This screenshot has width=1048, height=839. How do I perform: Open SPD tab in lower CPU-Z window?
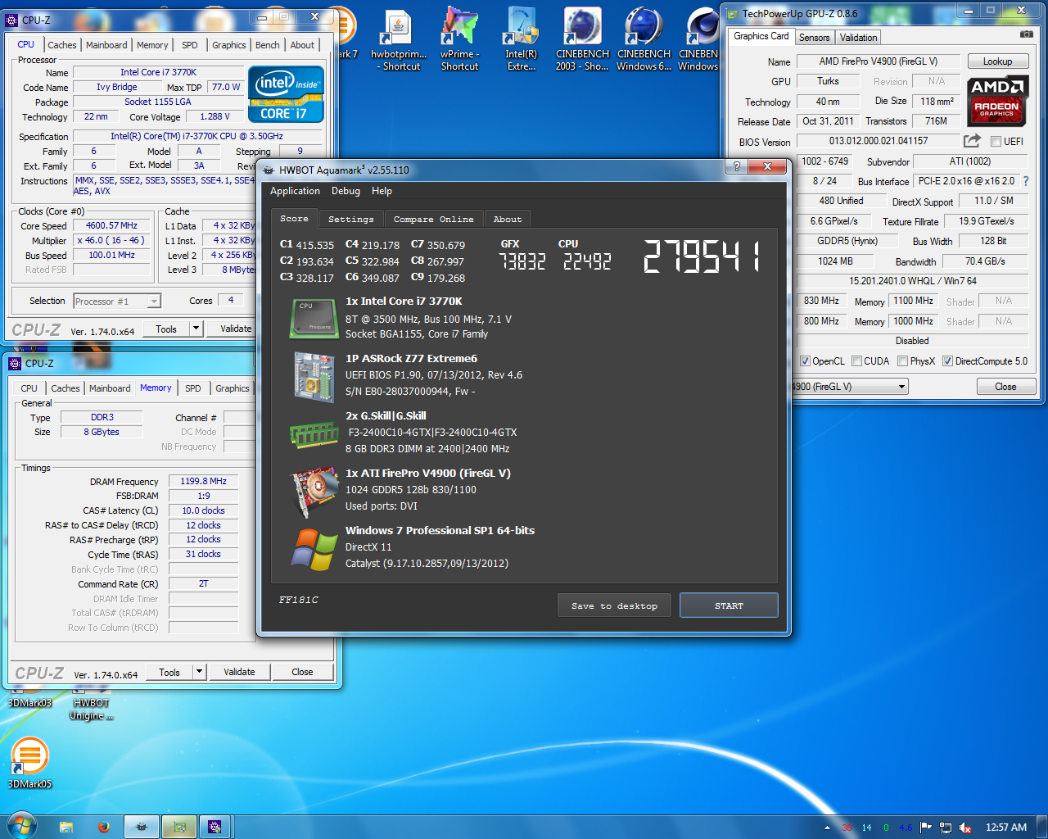[x=192, y=388]
